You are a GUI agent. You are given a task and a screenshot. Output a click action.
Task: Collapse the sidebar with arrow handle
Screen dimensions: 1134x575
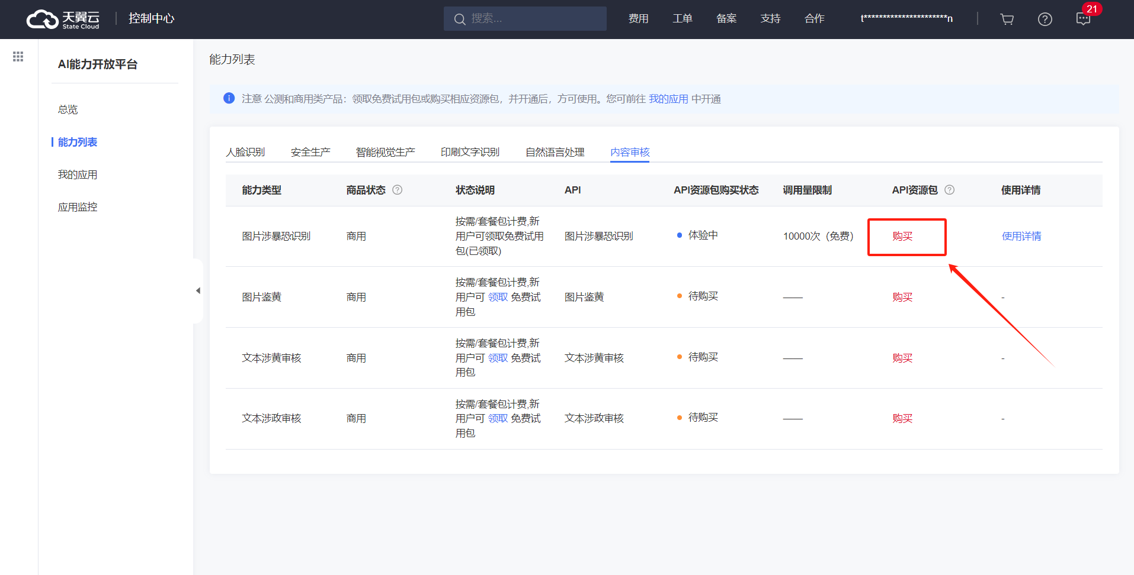pos(198,290)
